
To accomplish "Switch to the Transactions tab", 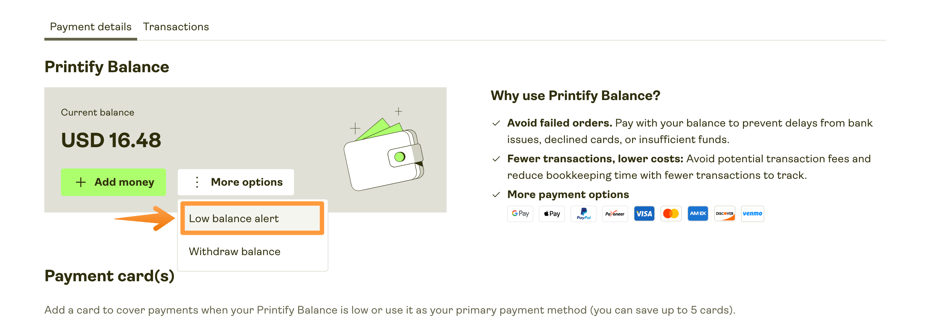I will click(176, 26).
